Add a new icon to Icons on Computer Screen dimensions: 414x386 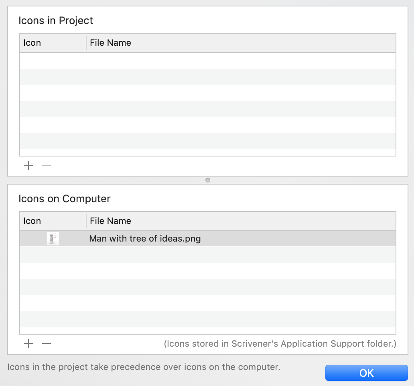28,343
